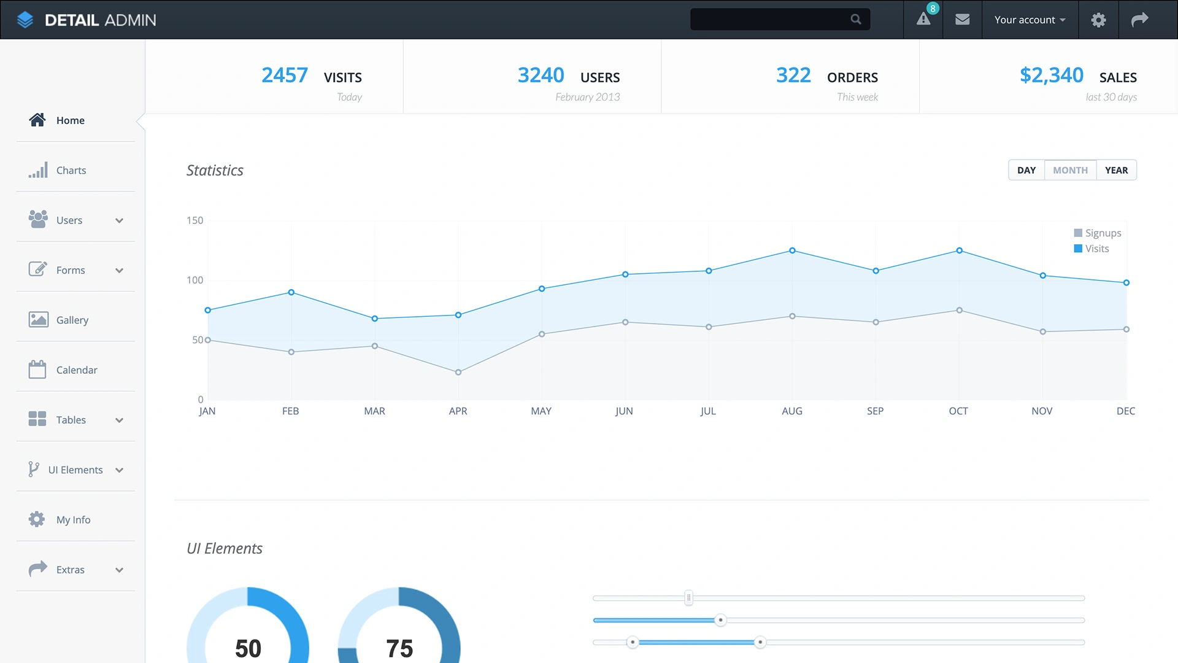The height and width of the screenshot is (663, 1178).
Task: Open the Your account dropdown
Action: point(1030,19)
